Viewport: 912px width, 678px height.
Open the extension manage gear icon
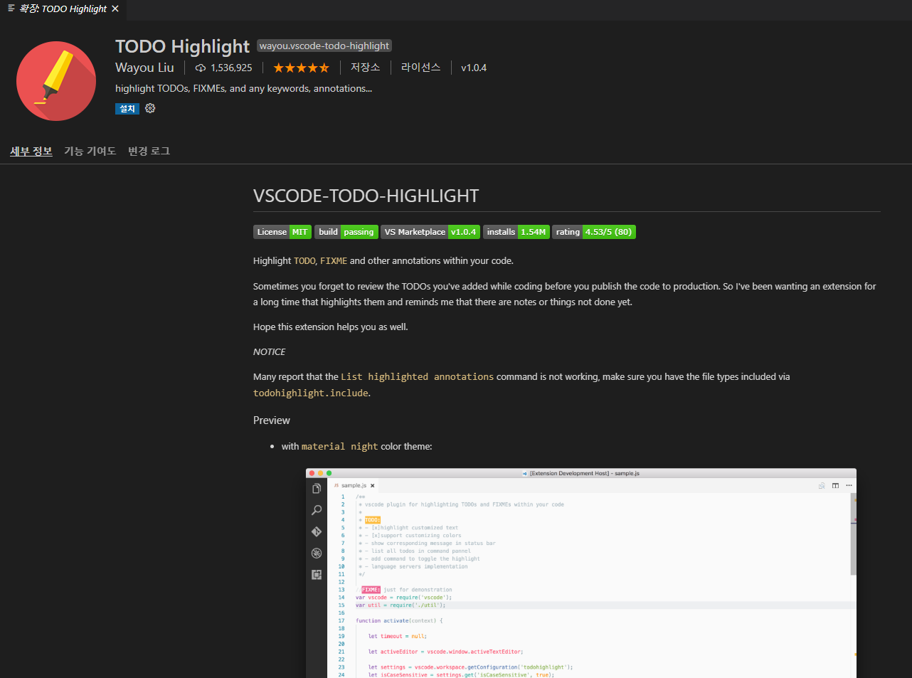tap(150, 108)
